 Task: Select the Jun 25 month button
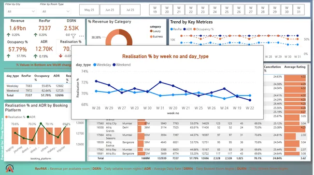110,10
